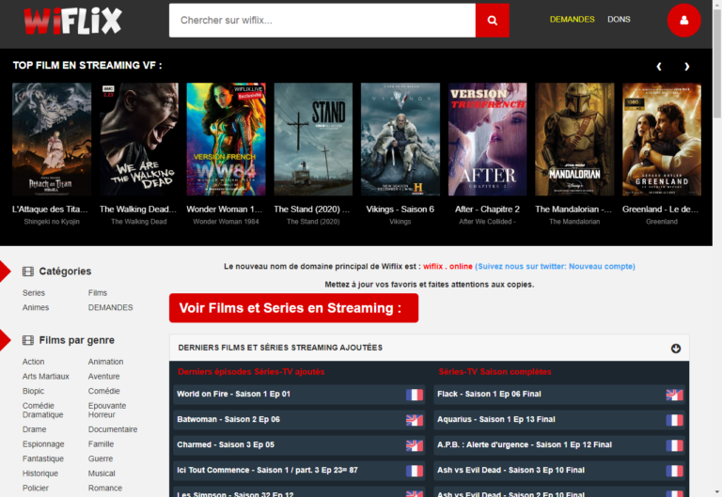The height and width of the screenshot is (497, 722).
Task: Open the Batwoman Saison 2 Ep 06 link
Action: (x=228, y=420)
